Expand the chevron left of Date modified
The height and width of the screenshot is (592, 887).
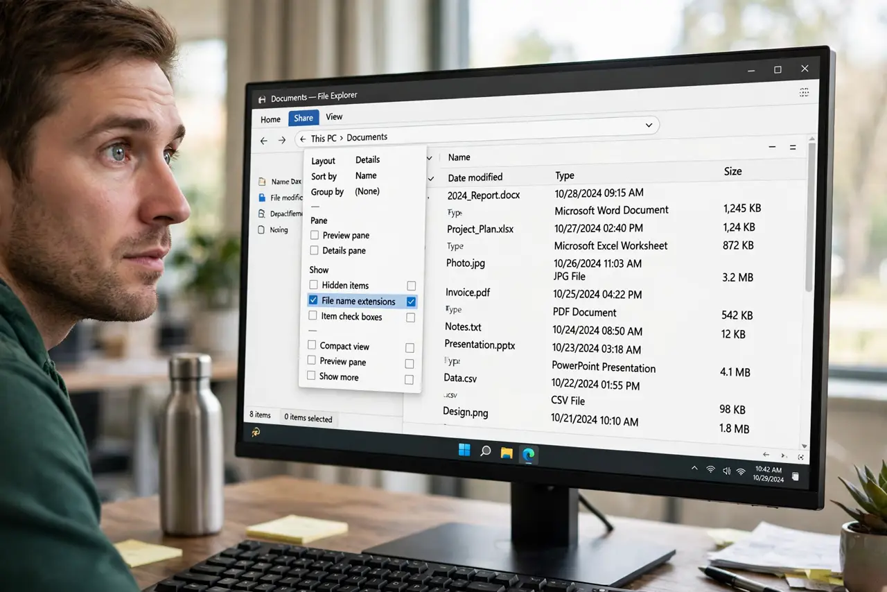click(x=431, y=178)
